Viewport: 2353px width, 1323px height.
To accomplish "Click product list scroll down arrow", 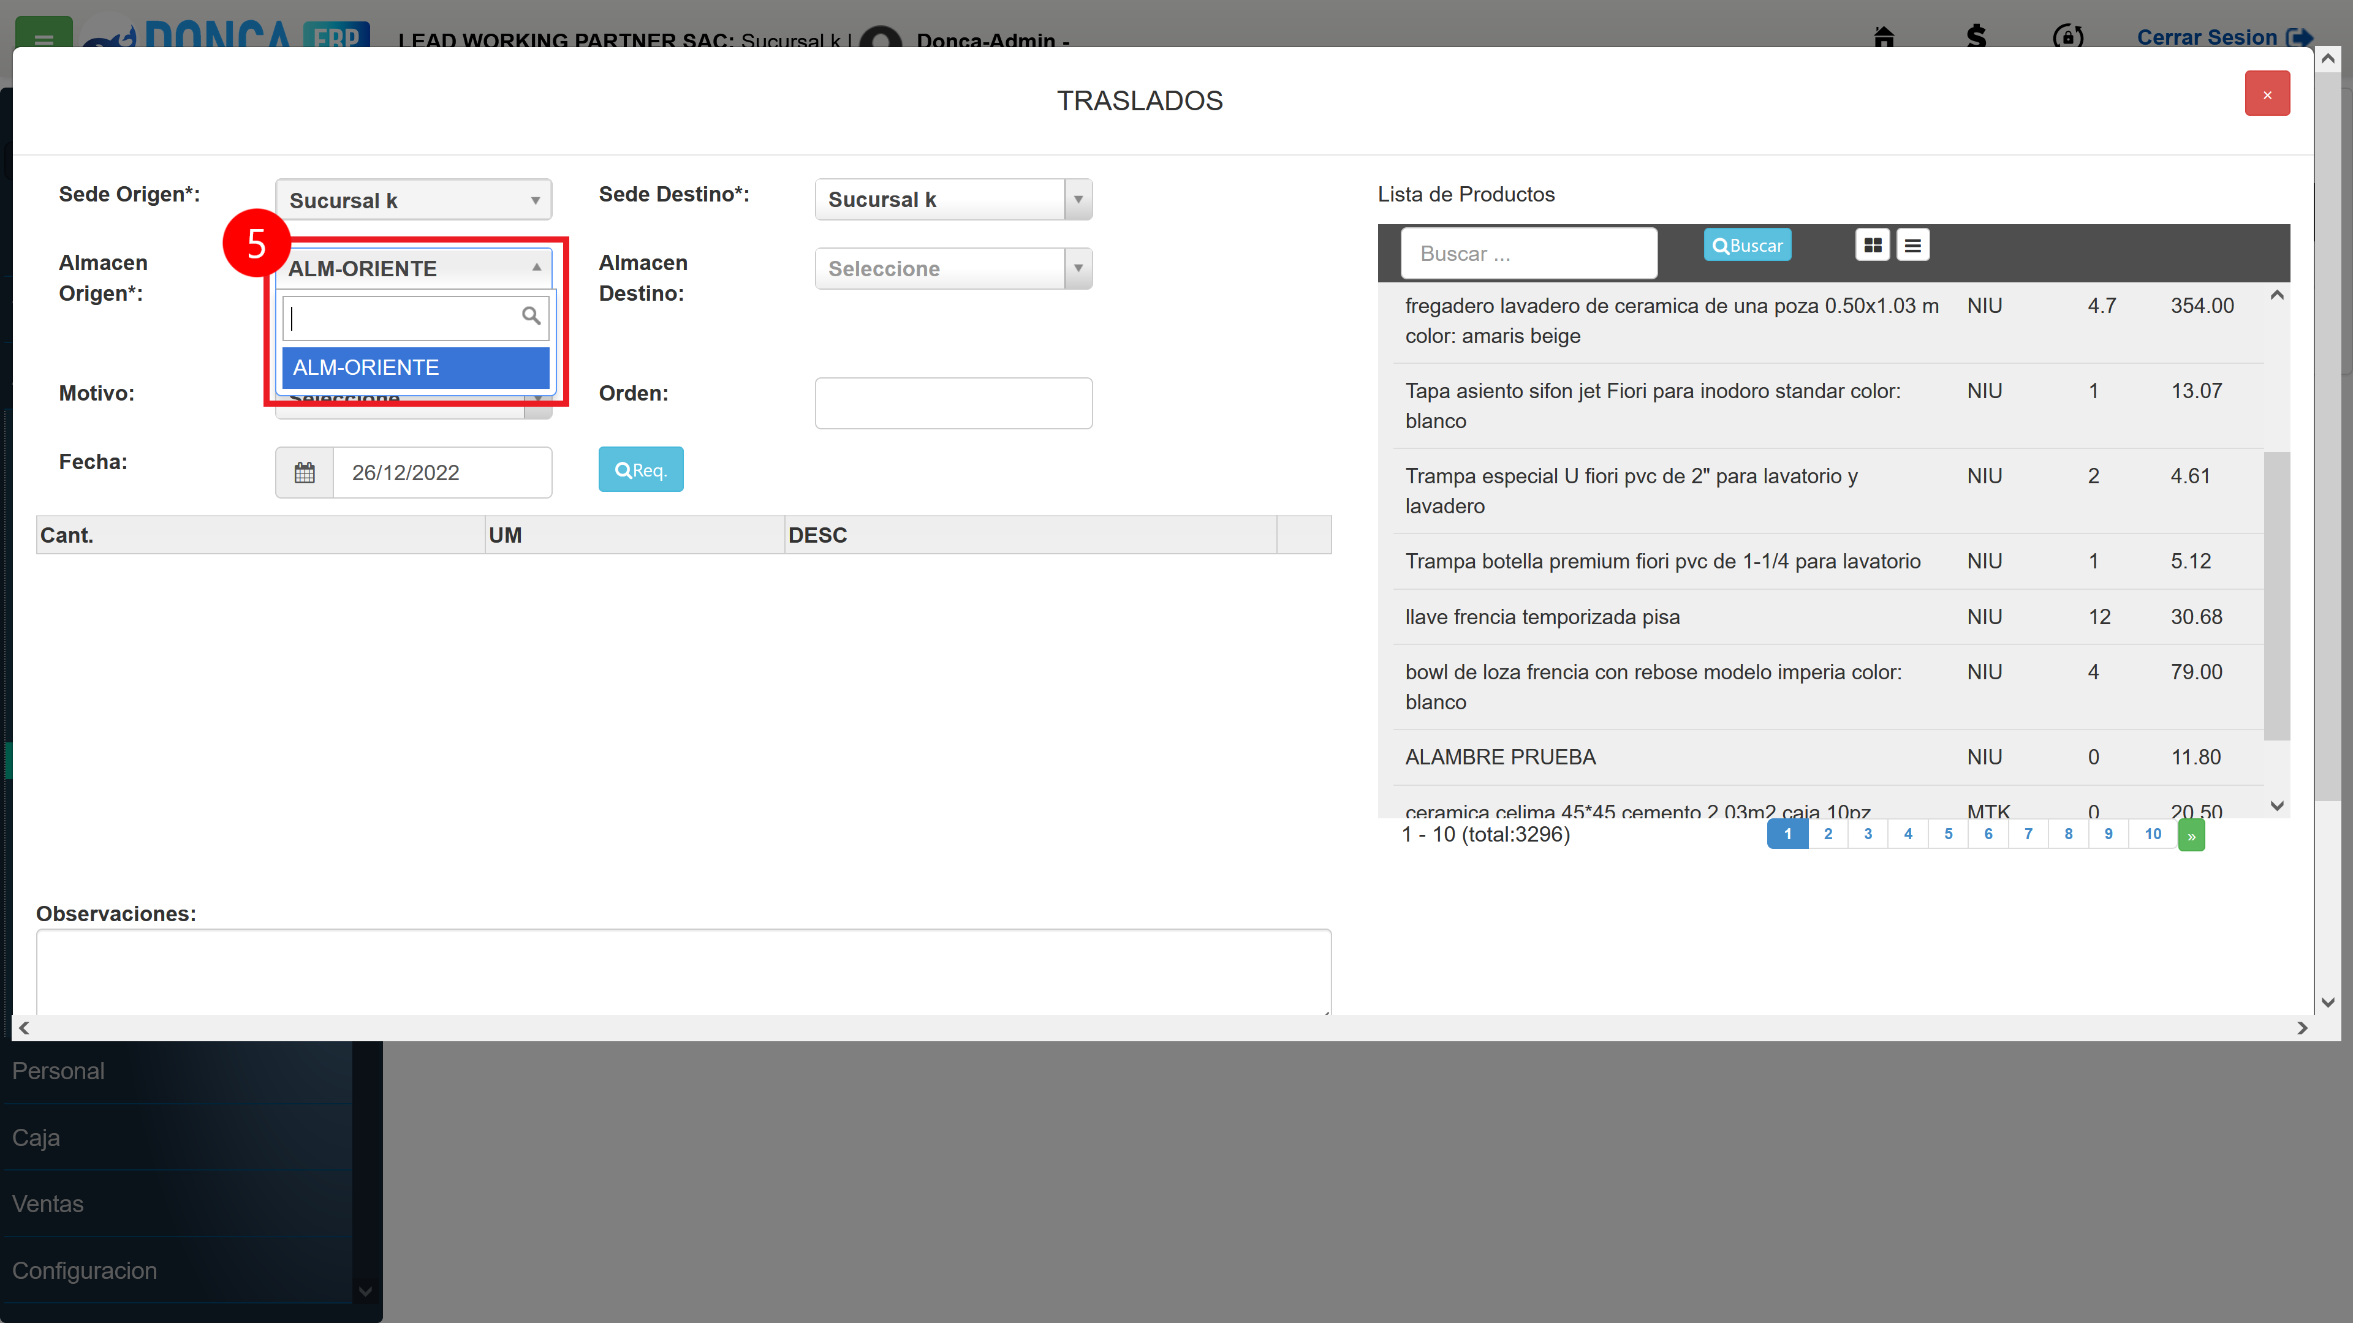I will click(2277, 805).
